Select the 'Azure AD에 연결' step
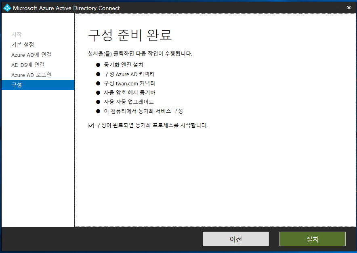Screen dimensions: 357x253 31,55
